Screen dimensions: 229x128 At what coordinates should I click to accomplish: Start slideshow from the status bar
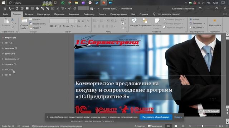tap(190, 126)
